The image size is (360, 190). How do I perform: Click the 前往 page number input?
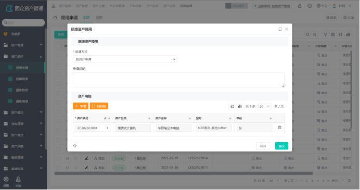pos(343,181)
